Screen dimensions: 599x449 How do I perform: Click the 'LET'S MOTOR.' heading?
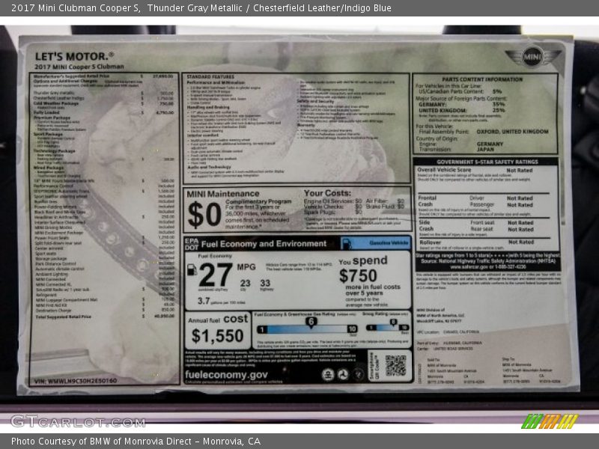coord(74,57)
